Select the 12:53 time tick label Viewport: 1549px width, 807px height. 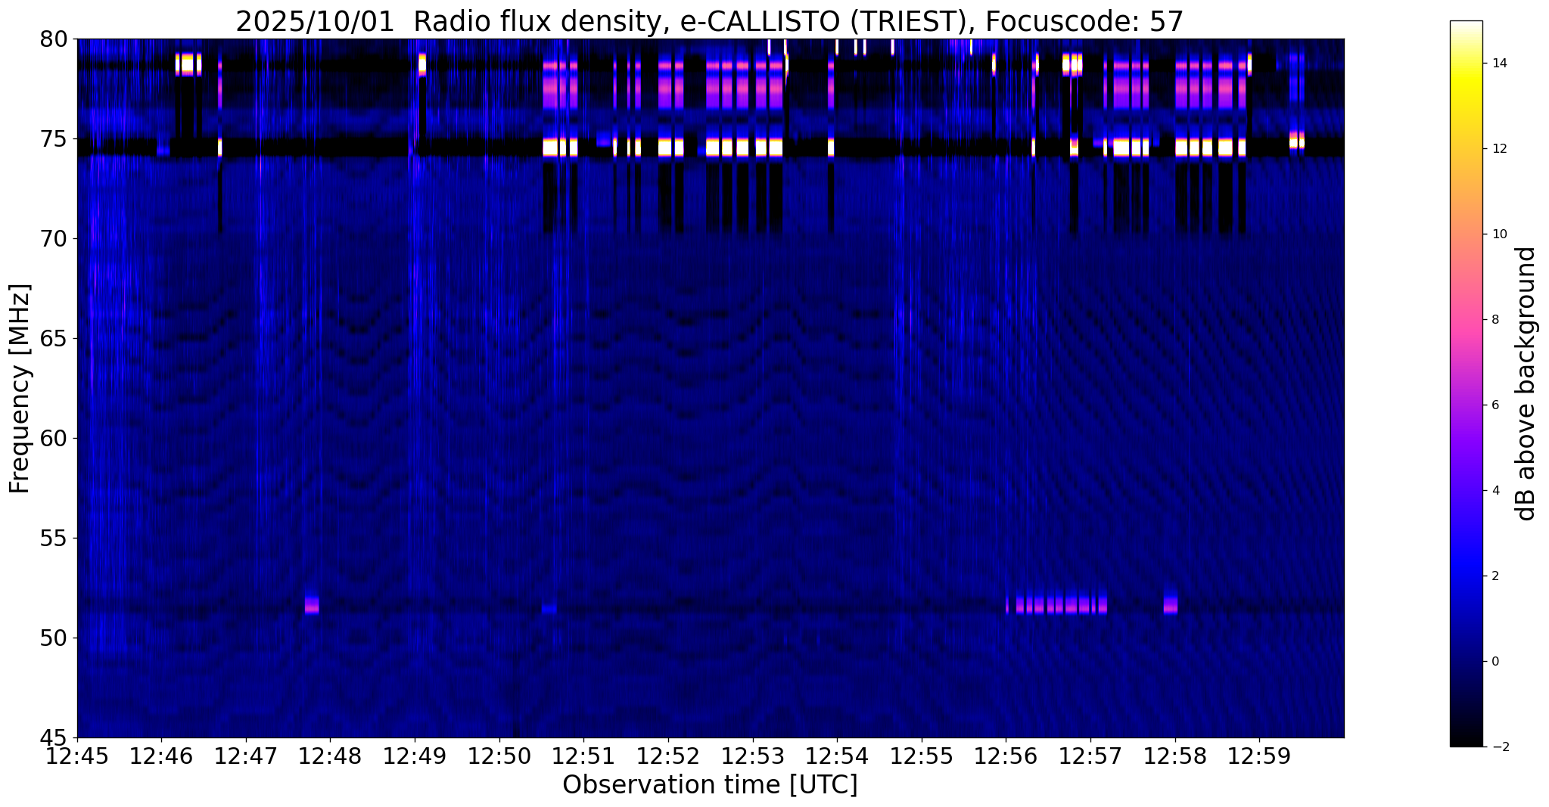coord(753,756)
